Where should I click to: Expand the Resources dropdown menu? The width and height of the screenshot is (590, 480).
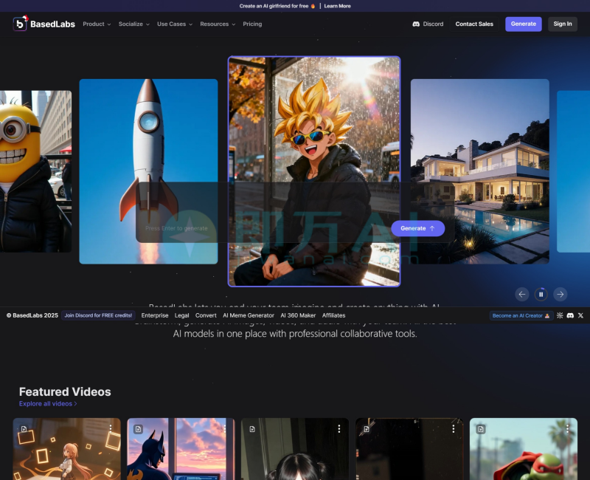coord(218,24)
